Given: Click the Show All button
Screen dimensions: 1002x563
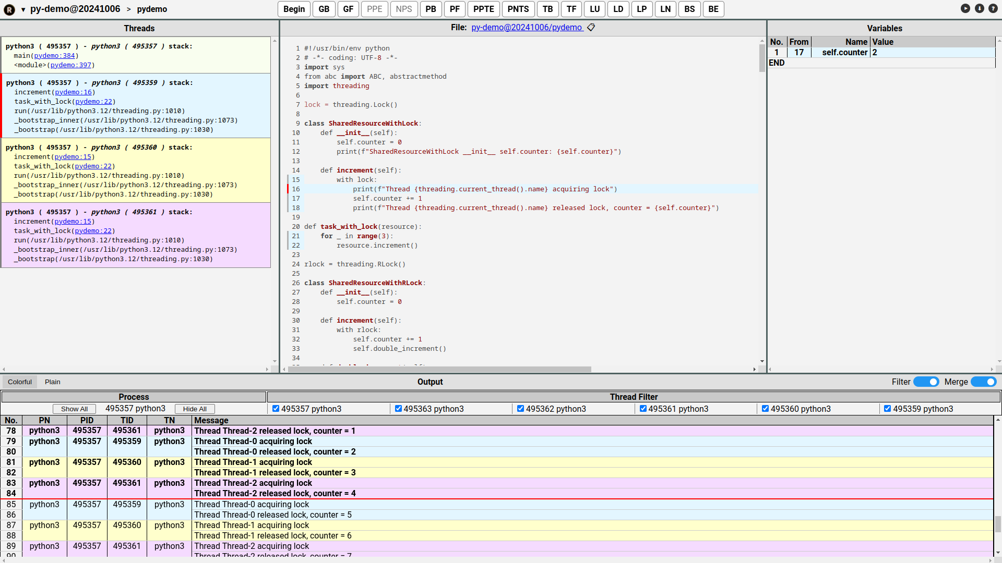Looking at the screenshot, I should click(74, 409).
